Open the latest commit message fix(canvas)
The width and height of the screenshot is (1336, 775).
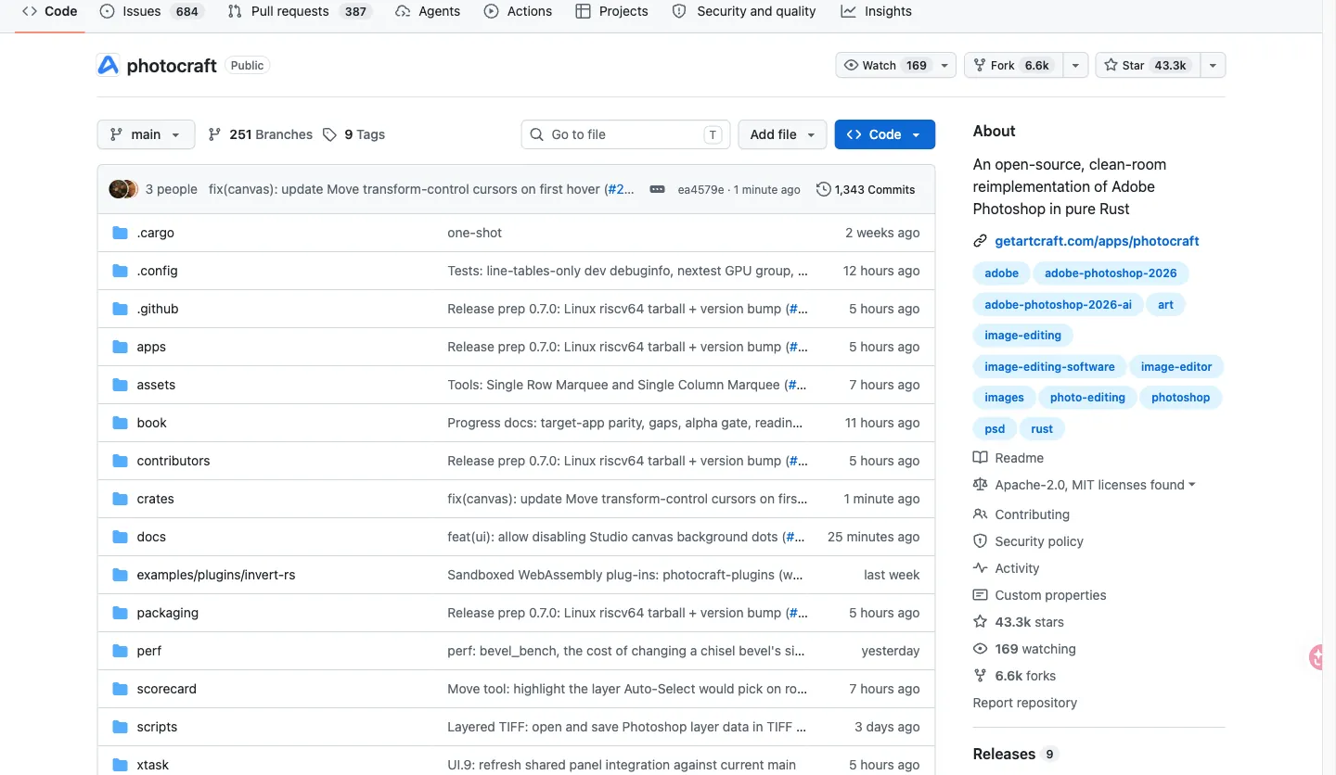[405, 189]
